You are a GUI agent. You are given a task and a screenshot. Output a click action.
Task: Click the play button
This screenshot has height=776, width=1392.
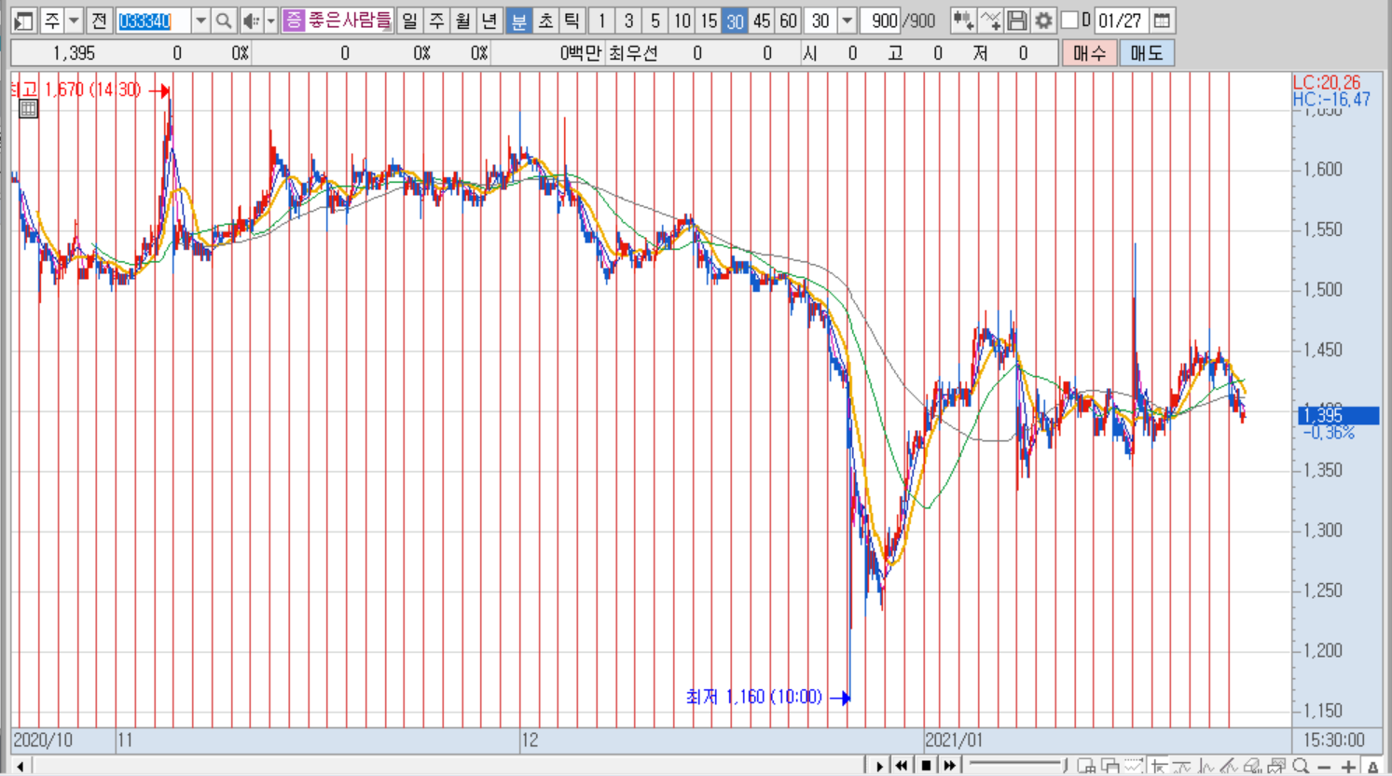[x=878, y=766]
